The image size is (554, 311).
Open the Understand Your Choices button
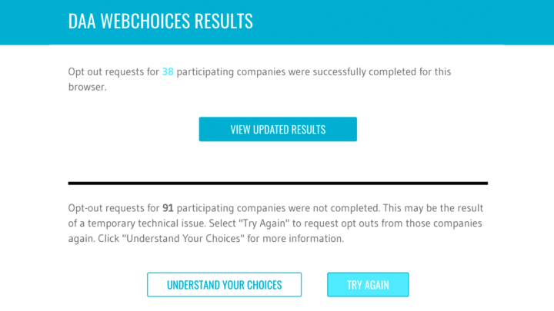coord(224,285)
